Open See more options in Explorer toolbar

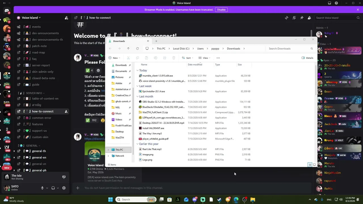[x=218, y=58]
